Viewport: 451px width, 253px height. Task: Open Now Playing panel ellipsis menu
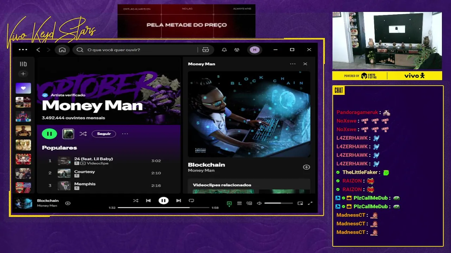click(293, 64)
